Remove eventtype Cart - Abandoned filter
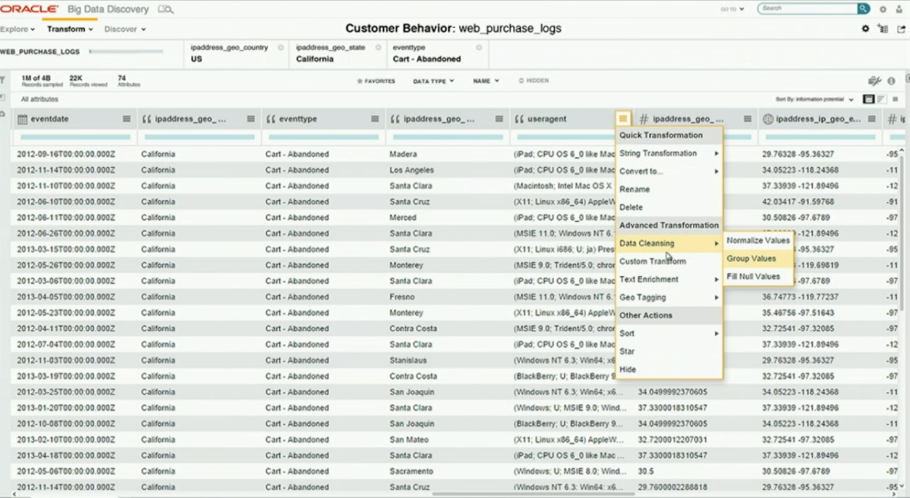The height and width of the screenshot is (498, 910). [x=479, y=47]
